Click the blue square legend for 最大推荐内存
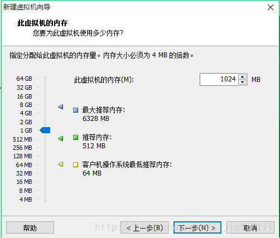Screen dimensions: 280x238 pyautogui.click(x=75, y=110)
